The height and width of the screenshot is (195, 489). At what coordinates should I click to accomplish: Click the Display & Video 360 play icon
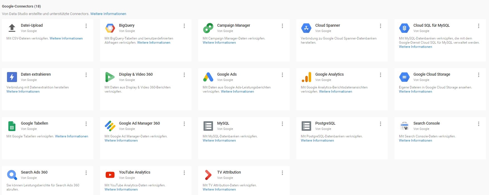click(110, 77)
